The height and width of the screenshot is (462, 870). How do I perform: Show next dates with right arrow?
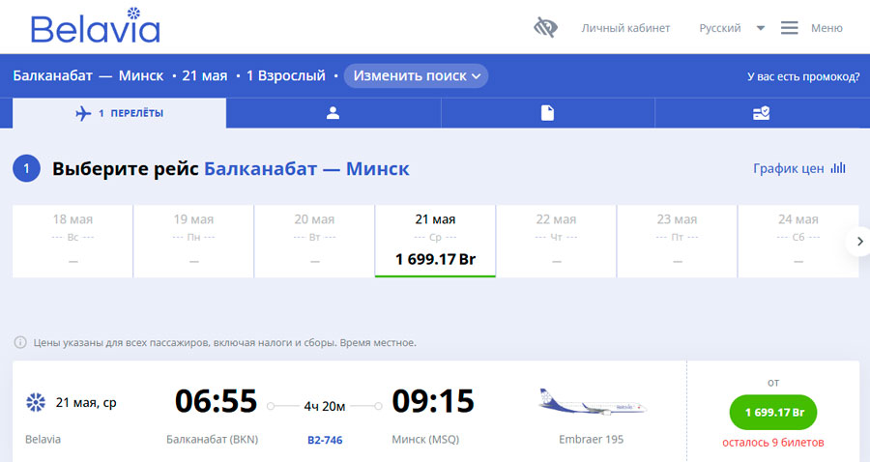[859, 242]
